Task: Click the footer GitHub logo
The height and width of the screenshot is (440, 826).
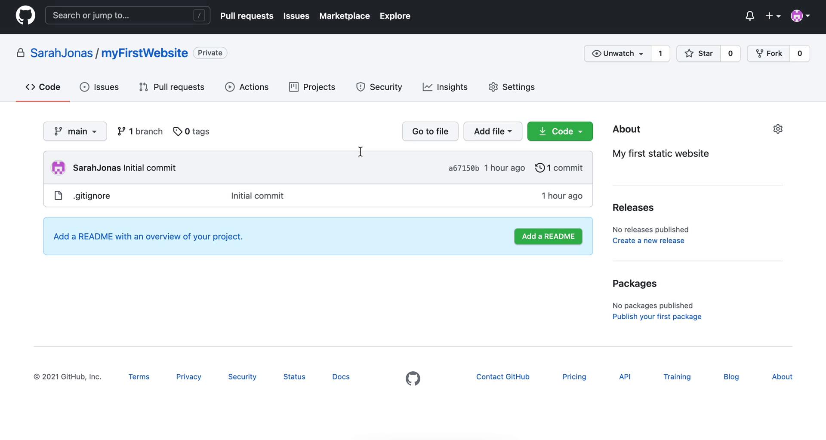Action: tap(413, 379)
